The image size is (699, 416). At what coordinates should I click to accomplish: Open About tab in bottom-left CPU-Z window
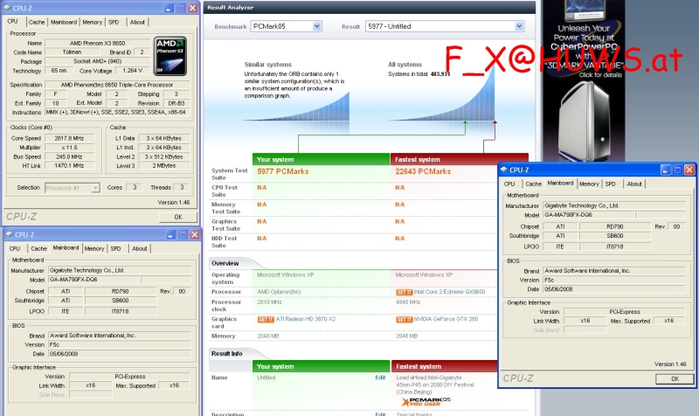(x=139, y=248)
